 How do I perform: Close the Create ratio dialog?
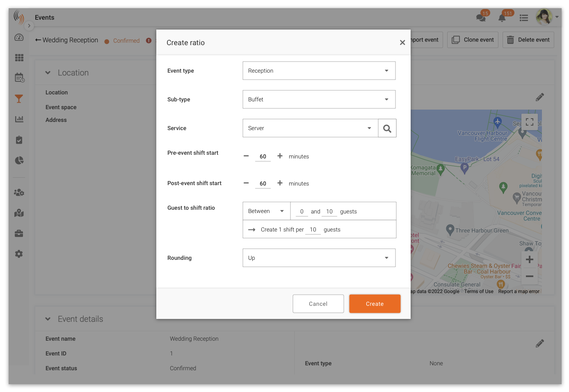point(402,43)
